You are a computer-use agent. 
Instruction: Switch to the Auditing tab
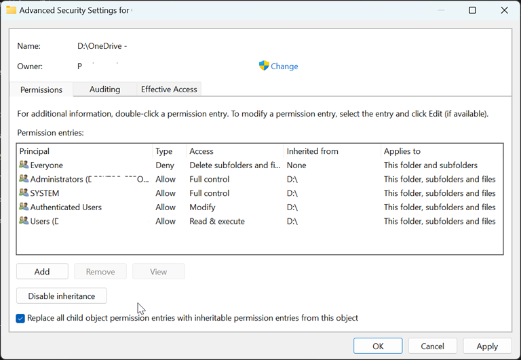104,89
